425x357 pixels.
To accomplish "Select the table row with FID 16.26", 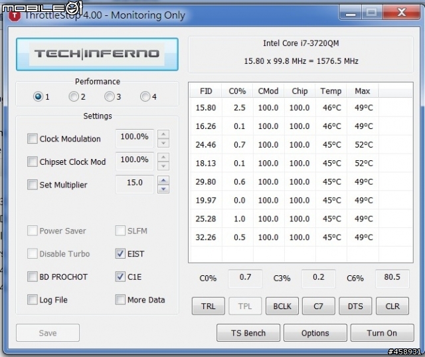I will point(301,126).
